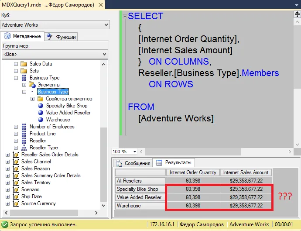Select the All Resellers row header
Viewport: 301px width, 231px height.
click(140, 181)
